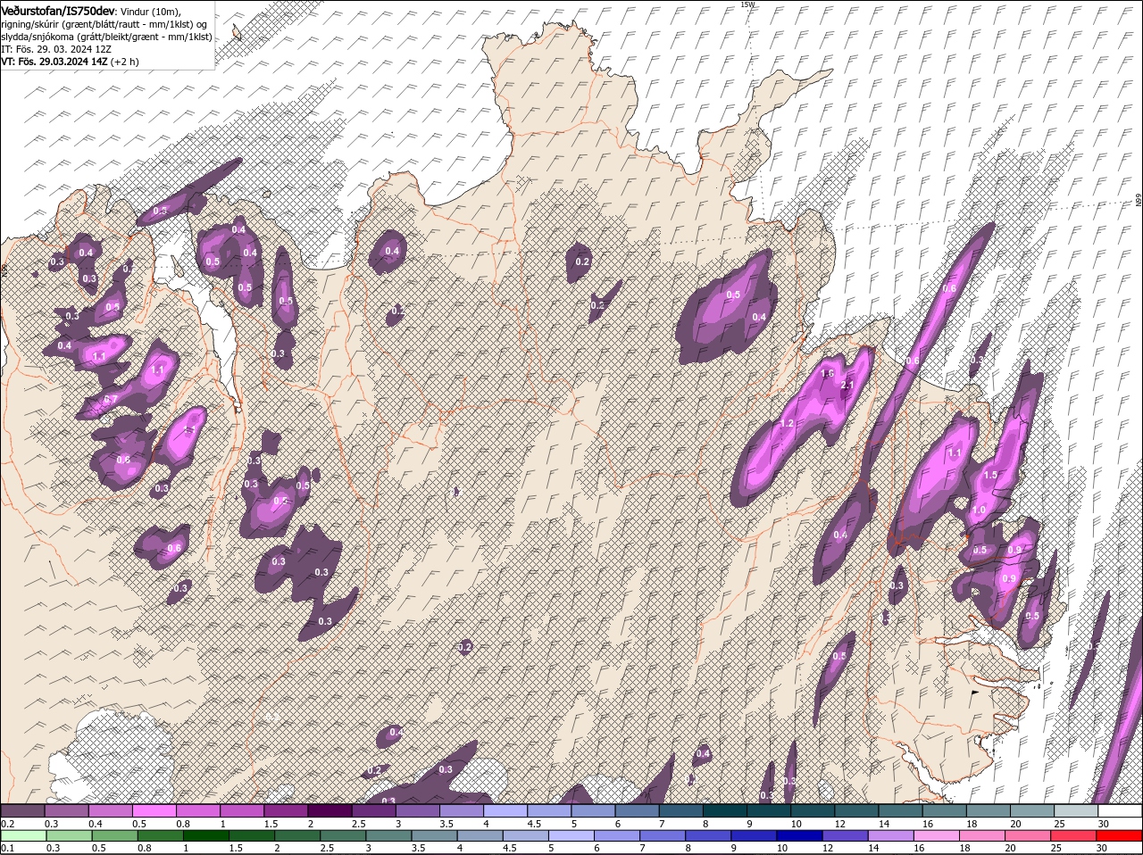The height and width of the screenshot is (855, 1143).
Task: Select the darkest purple upper swatch labeled 2
Action: 330,811
